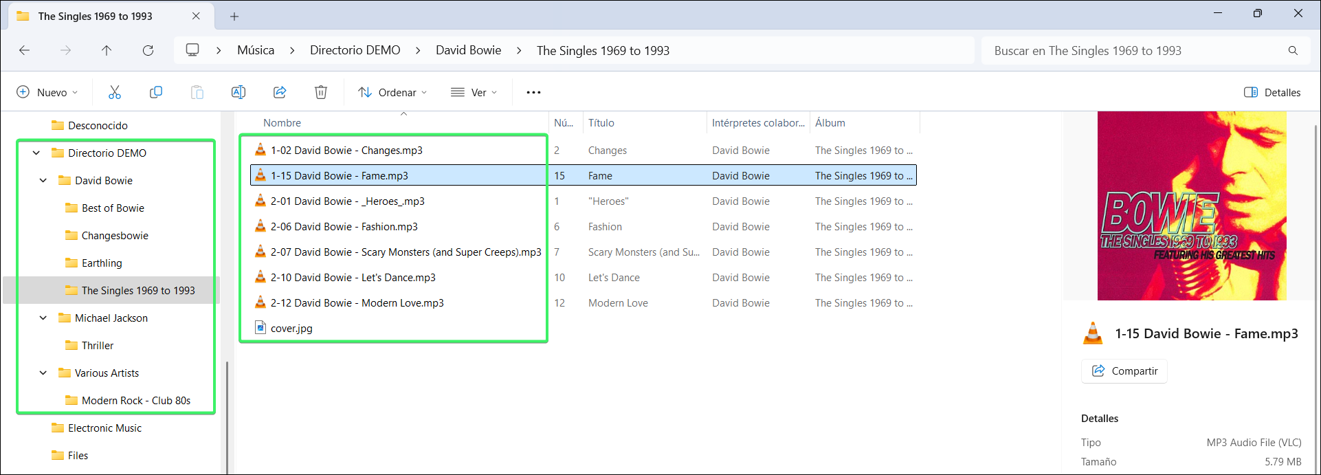This screenshot has height=475, width=1321.
Task: Select file 2-07 Scary Monsters (and Super Creeps).mp3
Action: coord(406,252)
